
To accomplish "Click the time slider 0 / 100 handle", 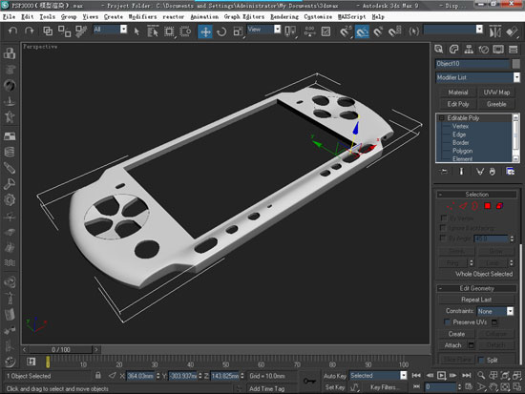I will click(60, 350).
